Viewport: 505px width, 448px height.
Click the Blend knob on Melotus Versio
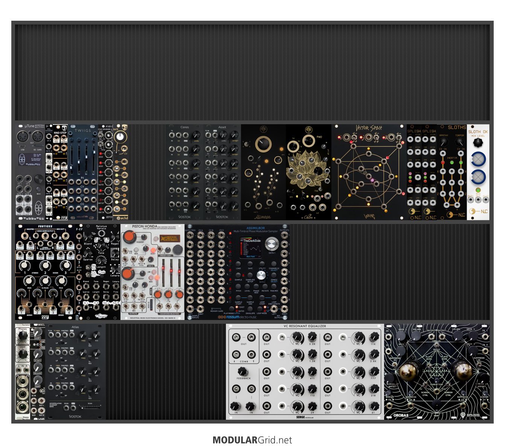point(88,236)
